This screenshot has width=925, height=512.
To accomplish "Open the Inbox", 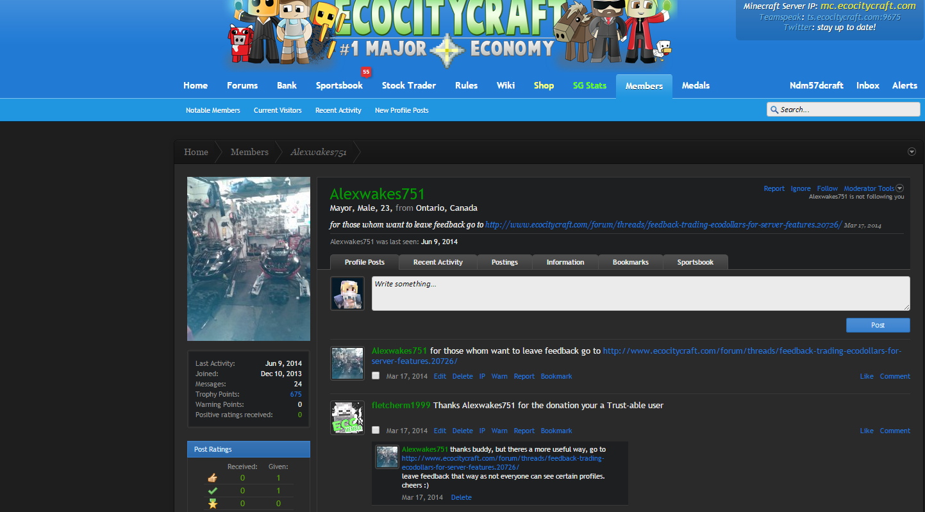I will 868,85.
